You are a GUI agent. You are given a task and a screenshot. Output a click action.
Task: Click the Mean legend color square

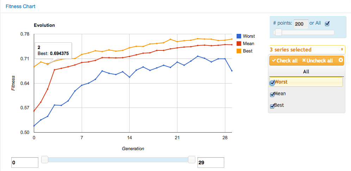pos(239,43)
